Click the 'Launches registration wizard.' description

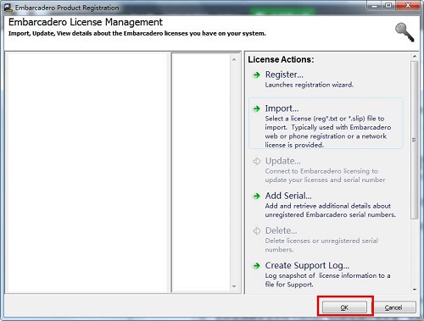click(x=310, y=85)
